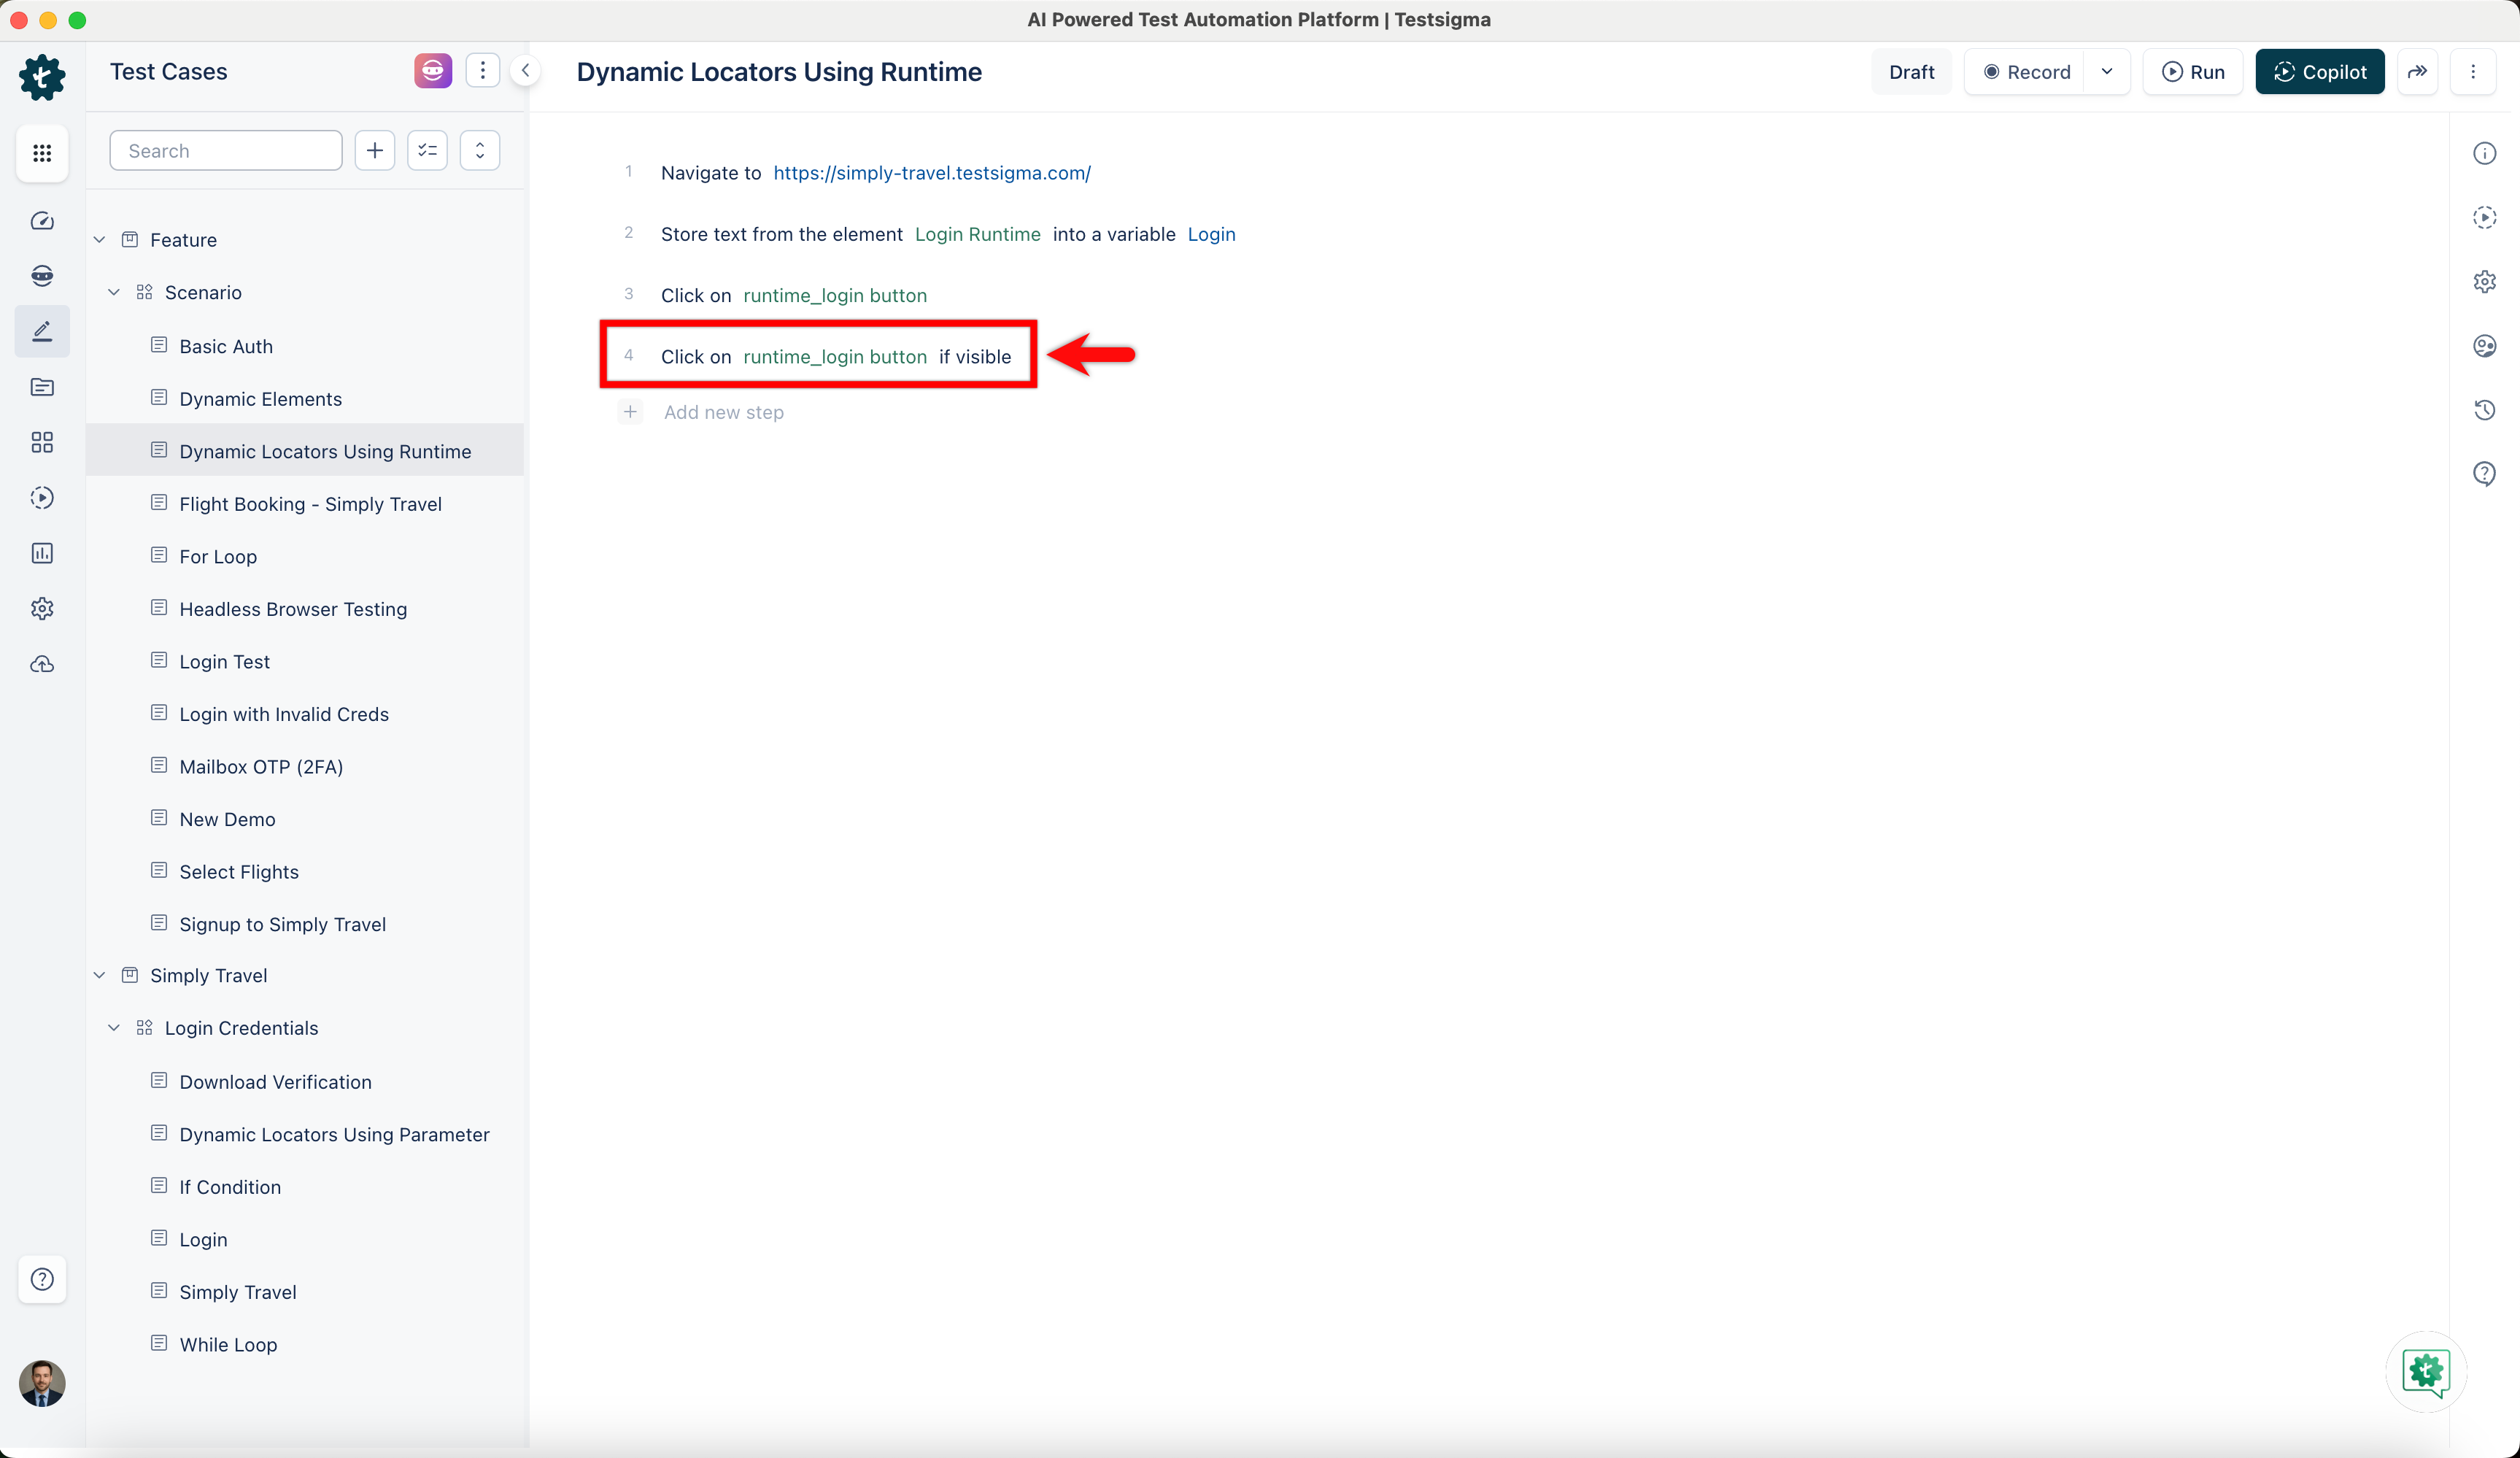The image size is (2520, 1458).
Task: Click the Login Runtime element in step 2
Action: 977,234
